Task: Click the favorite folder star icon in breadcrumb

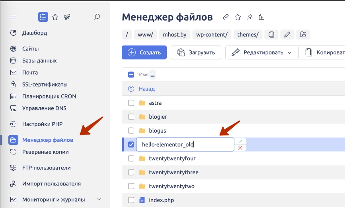Action: click(303, 35)
